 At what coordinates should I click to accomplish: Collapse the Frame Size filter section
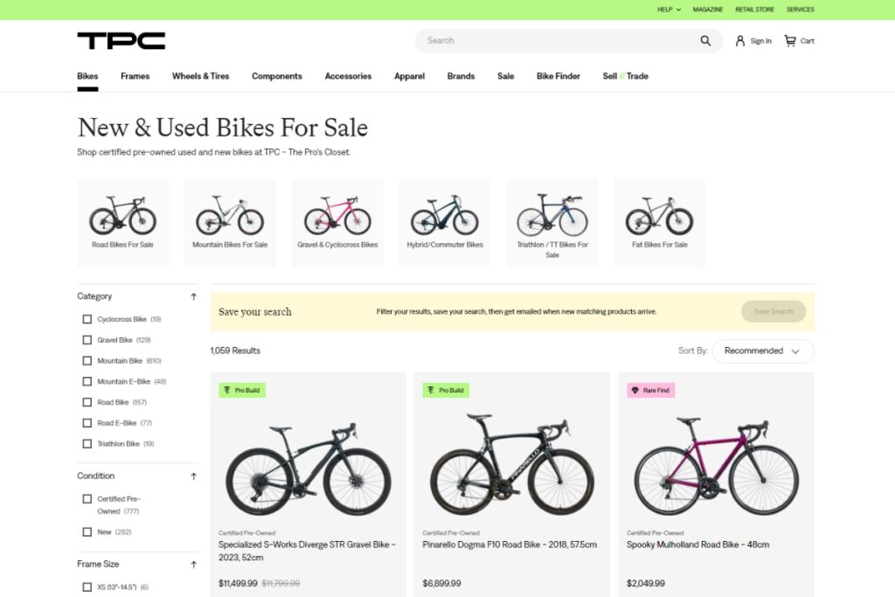click(x=193, y=565)
